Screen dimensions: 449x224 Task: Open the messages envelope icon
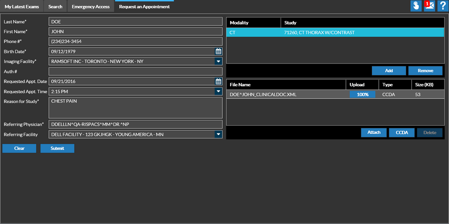pos(429,6)
